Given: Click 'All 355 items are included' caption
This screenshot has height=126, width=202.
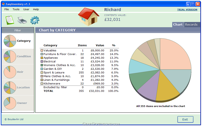Looking at the screenshot, I should pyautogui.click(x=161, y=106).
